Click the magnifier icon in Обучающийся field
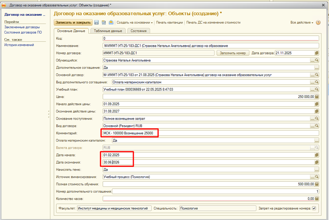 pos(317,60)
